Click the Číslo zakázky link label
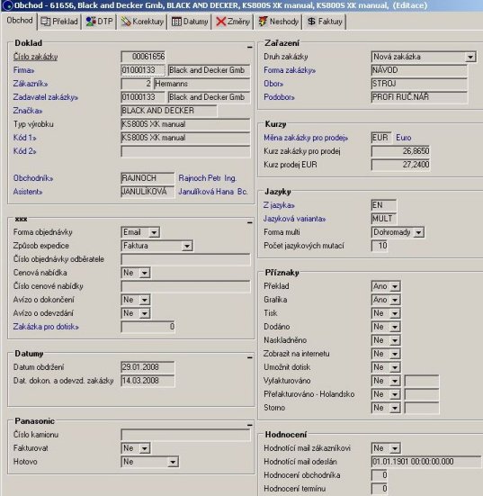The width and height of the screenshot is (483, 496). point(35,57)
